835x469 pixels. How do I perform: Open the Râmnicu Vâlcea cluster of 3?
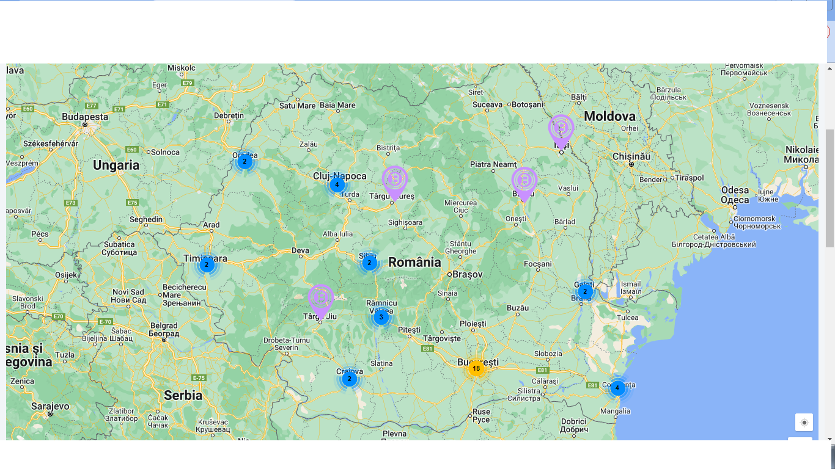(x=381, y=317)
